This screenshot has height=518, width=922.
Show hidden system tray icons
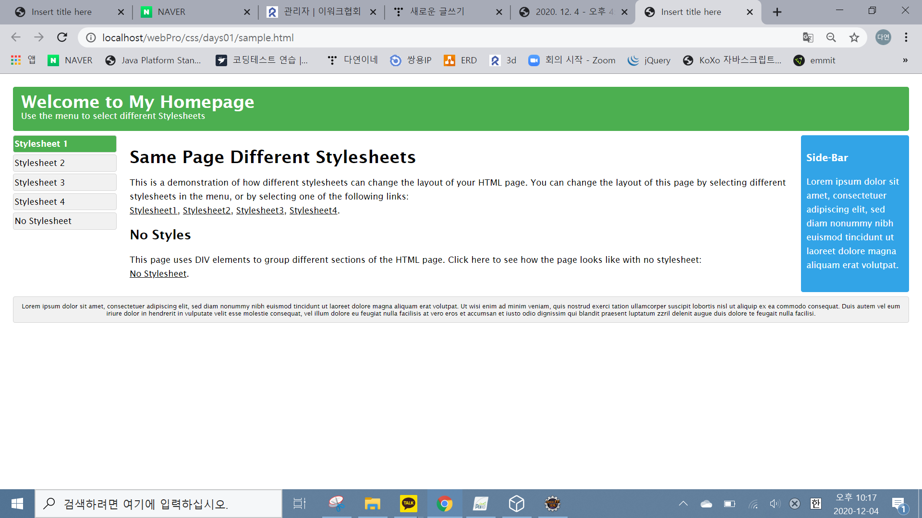pyautogui.click(x=683, y=504)
